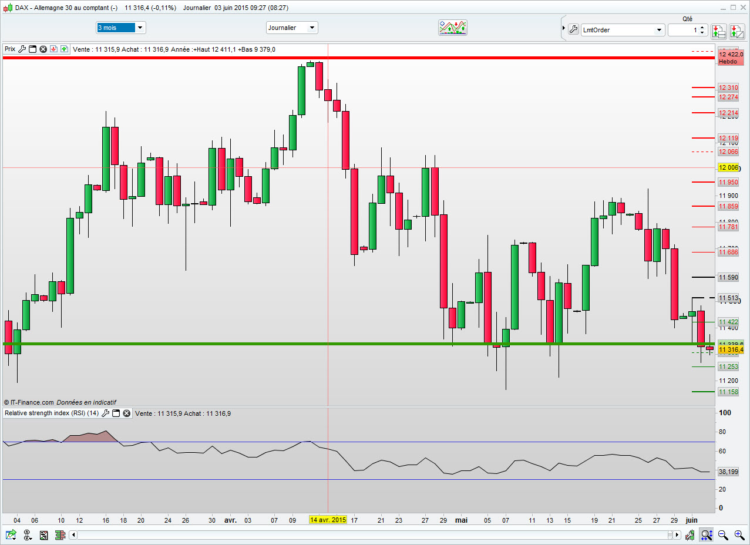Click the horizontal scrollbar left arrow

click(73, 535)
